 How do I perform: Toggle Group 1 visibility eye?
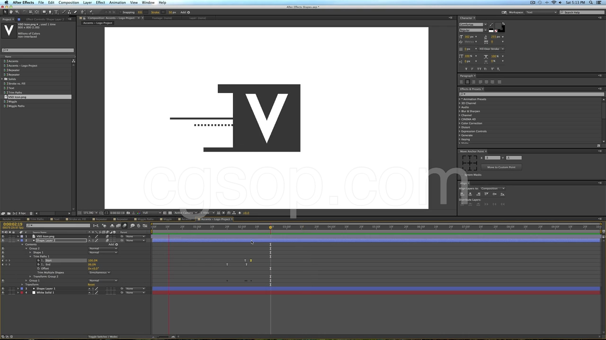click(3, 280)
